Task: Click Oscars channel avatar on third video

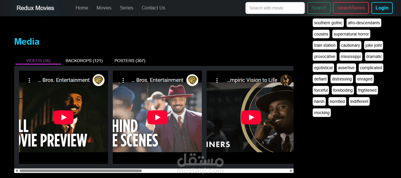Action: click(286, 80)
